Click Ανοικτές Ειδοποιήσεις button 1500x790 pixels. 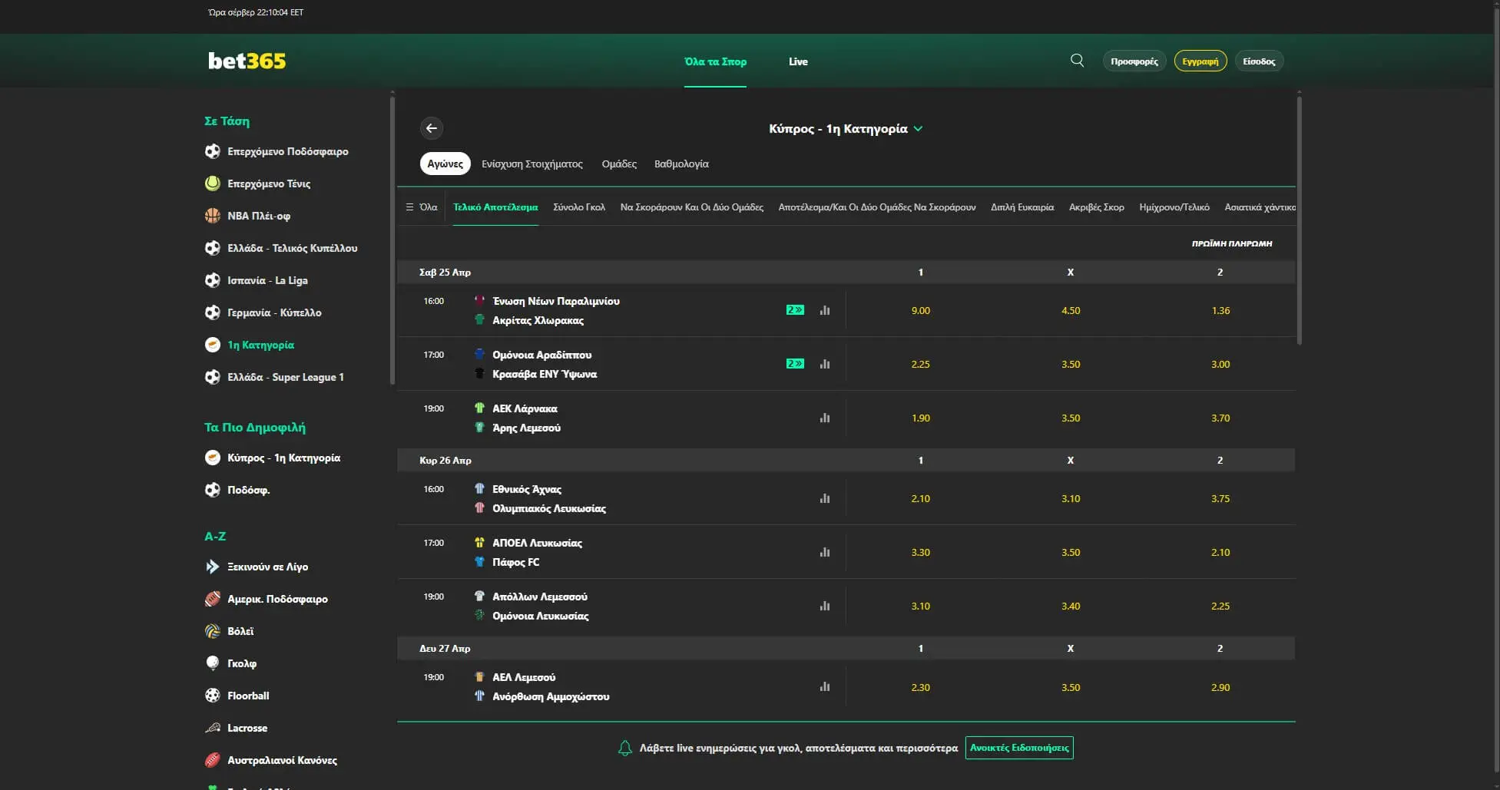pyautogui.click(x=1019, y=748)
